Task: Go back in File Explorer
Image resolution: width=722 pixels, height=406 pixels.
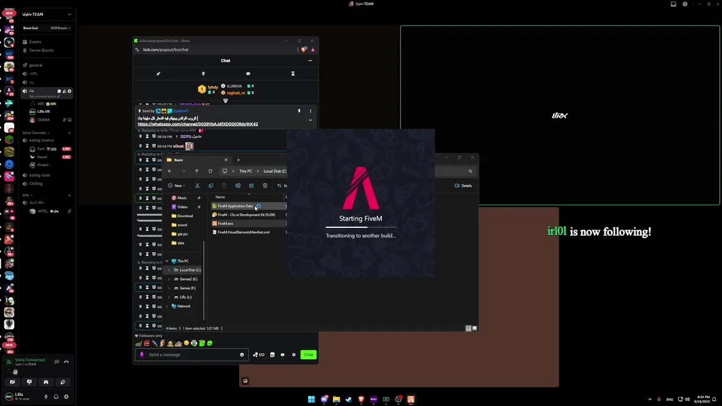Action: 170,171
